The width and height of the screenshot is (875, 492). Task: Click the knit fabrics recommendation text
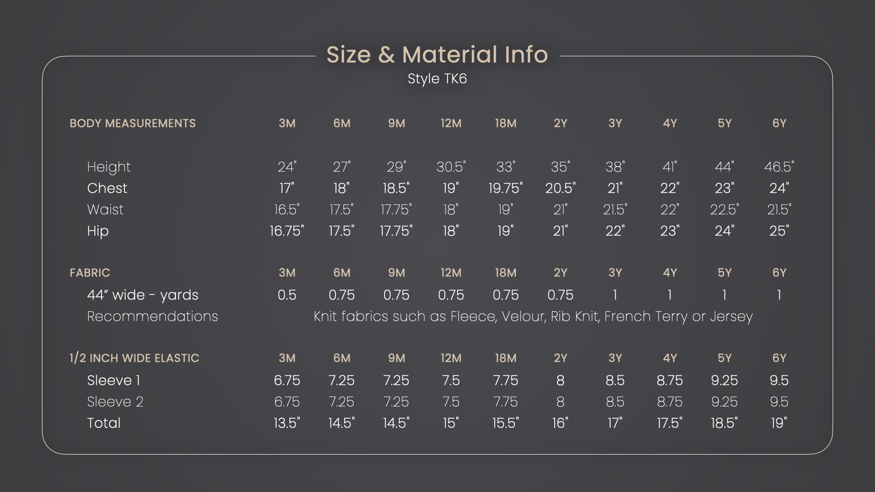click(533, 317)
